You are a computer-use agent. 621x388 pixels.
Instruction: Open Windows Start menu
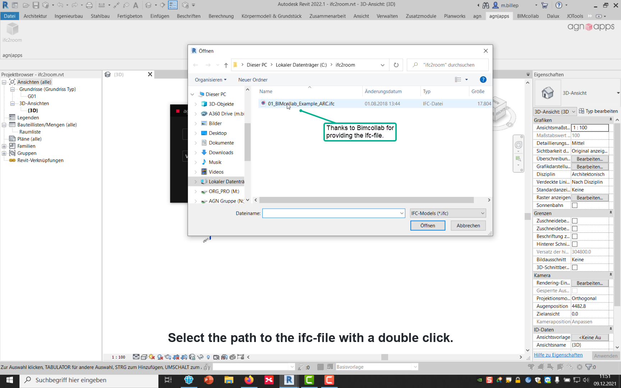coord(10,380)
